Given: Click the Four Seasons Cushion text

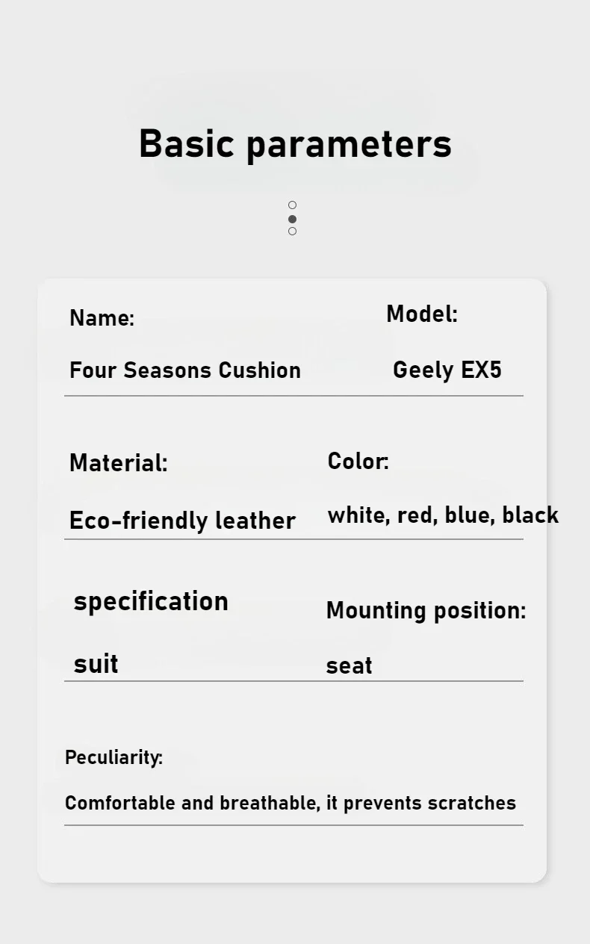Looking at the screenshot, I should click(184, 370).
